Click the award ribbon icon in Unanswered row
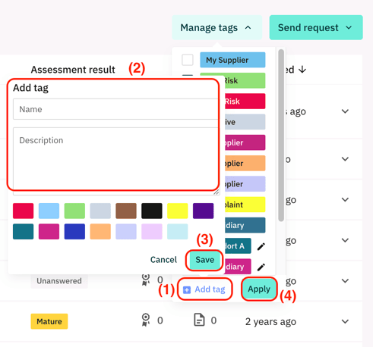The height and width of the screenshot is (347, 373). coord(146,280)
